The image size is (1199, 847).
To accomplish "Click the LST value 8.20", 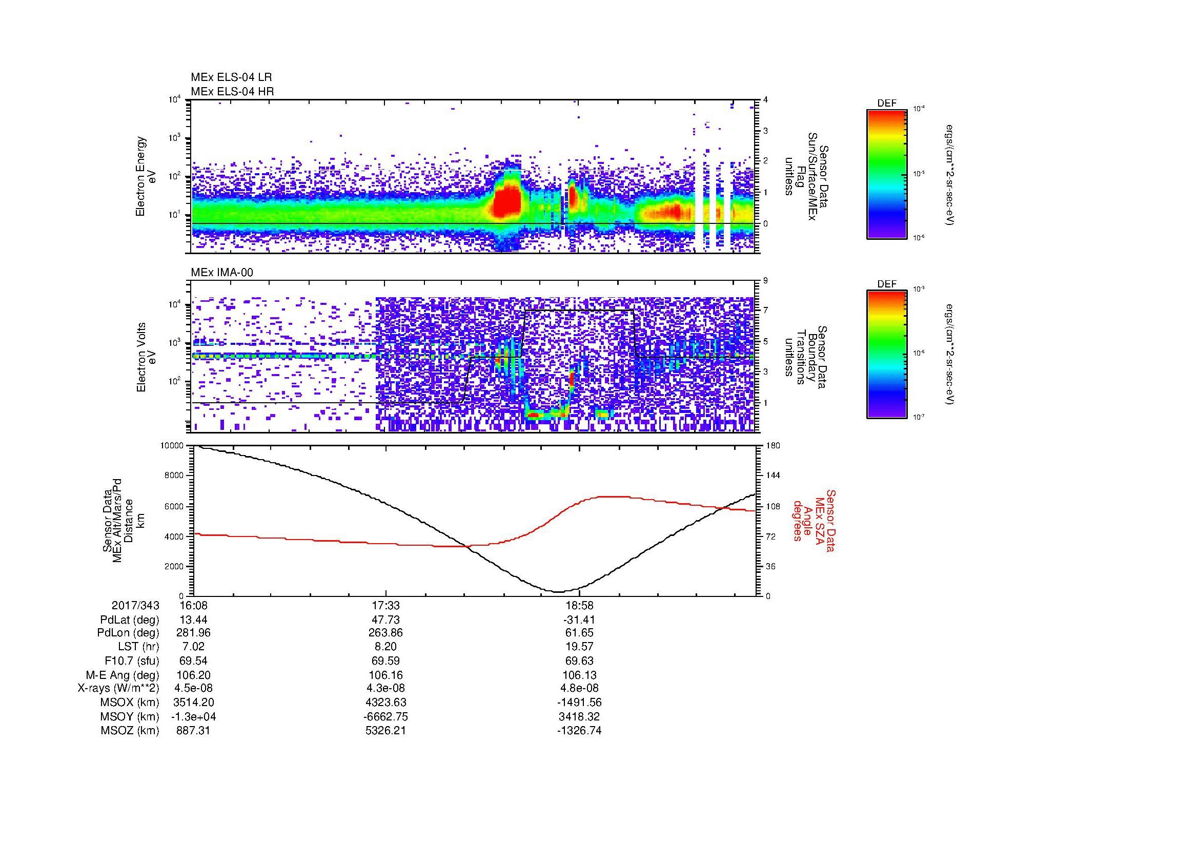I will [x=386, y=646].
